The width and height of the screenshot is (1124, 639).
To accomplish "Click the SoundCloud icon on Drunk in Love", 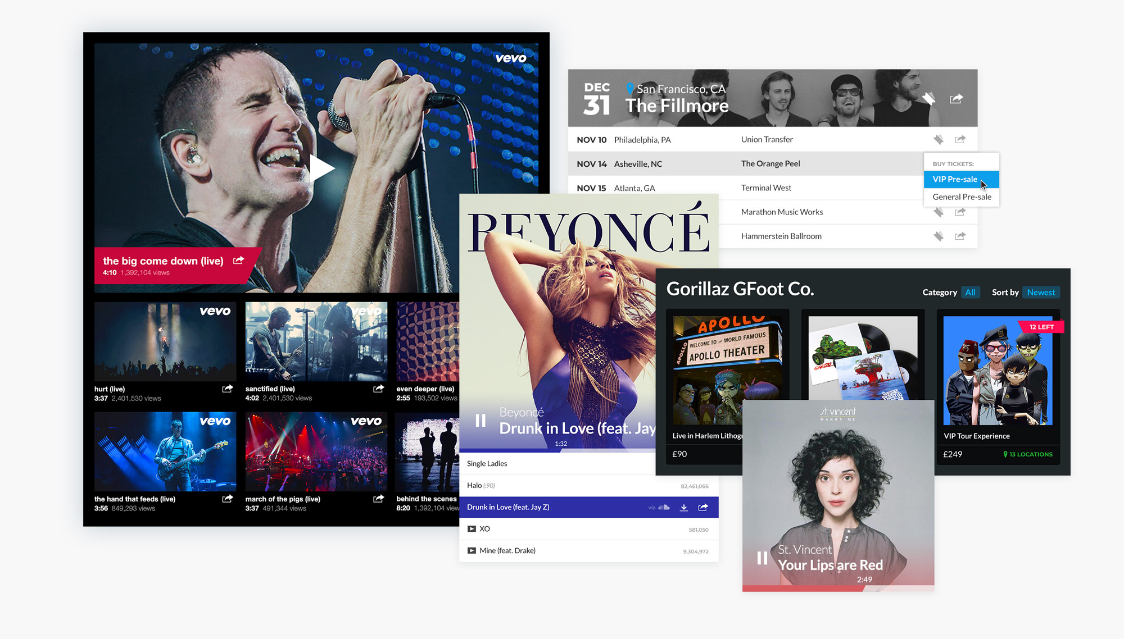I will [x=664, y=508].
